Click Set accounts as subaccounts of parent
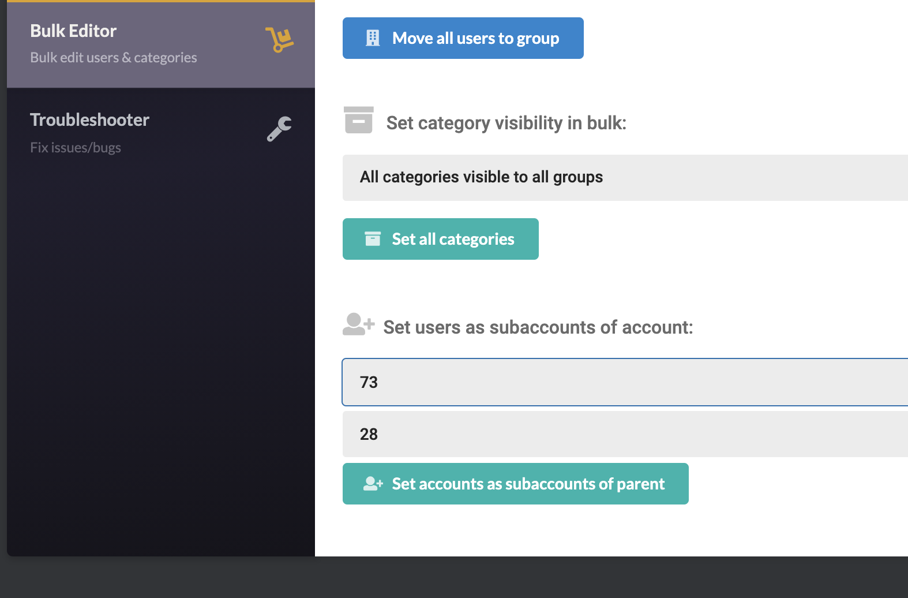This screenshot has height=598, width=908. pos(516,484)
